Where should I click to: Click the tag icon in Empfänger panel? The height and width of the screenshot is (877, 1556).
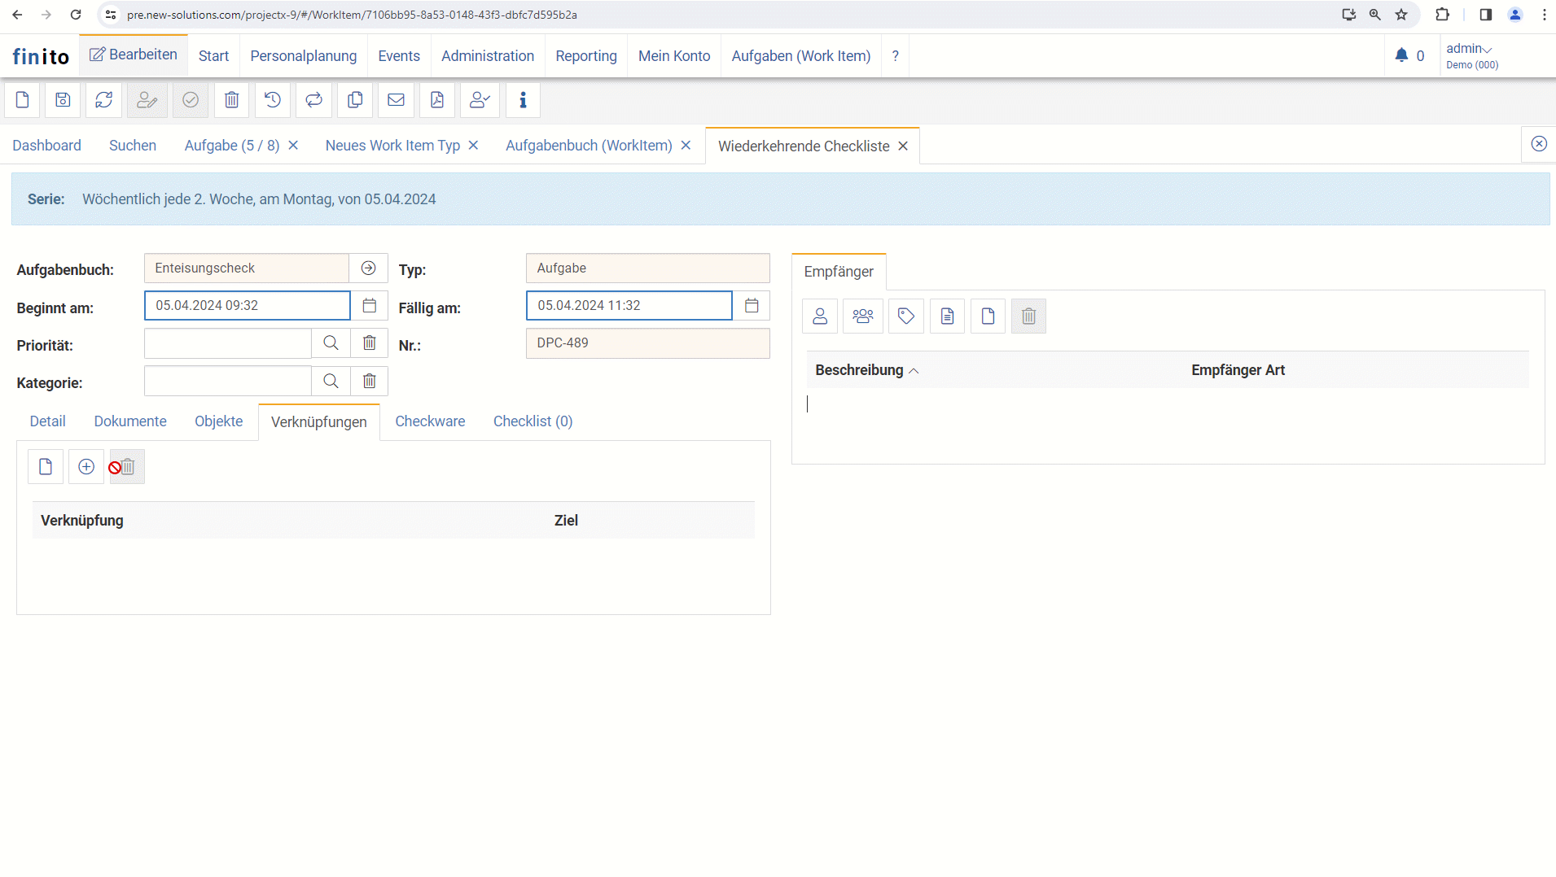[x=905, y=316]
